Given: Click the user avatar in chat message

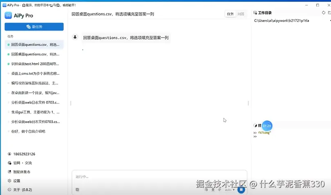Looking at the screenshot, I should coord(75,37).
